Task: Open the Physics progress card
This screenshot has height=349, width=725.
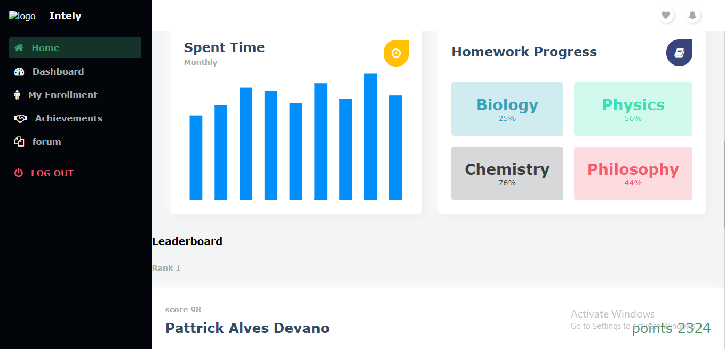Action: 633,109
